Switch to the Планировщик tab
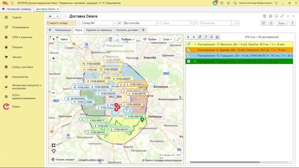This screenshot has width=299, height=168. click(63, 30)
